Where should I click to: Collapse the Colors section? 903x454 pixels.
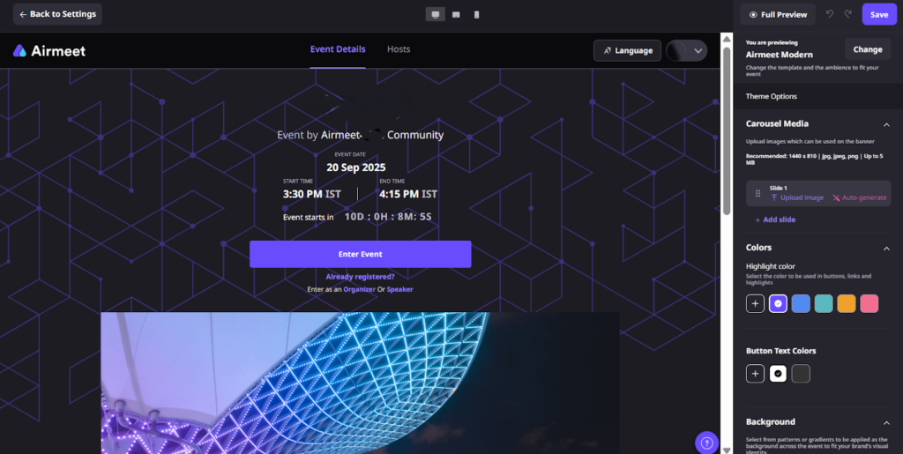(x=886, y=248)
